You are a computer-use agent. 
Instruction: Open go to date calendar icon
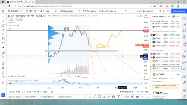pyautogui.click(x=52, y=92)
